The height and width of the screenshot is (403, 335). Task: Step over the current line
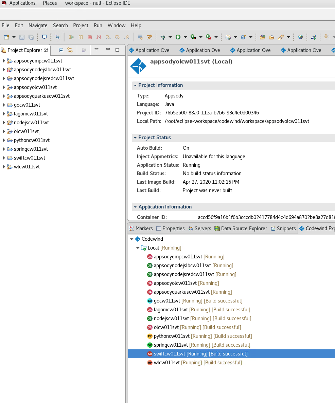(118, 37)
